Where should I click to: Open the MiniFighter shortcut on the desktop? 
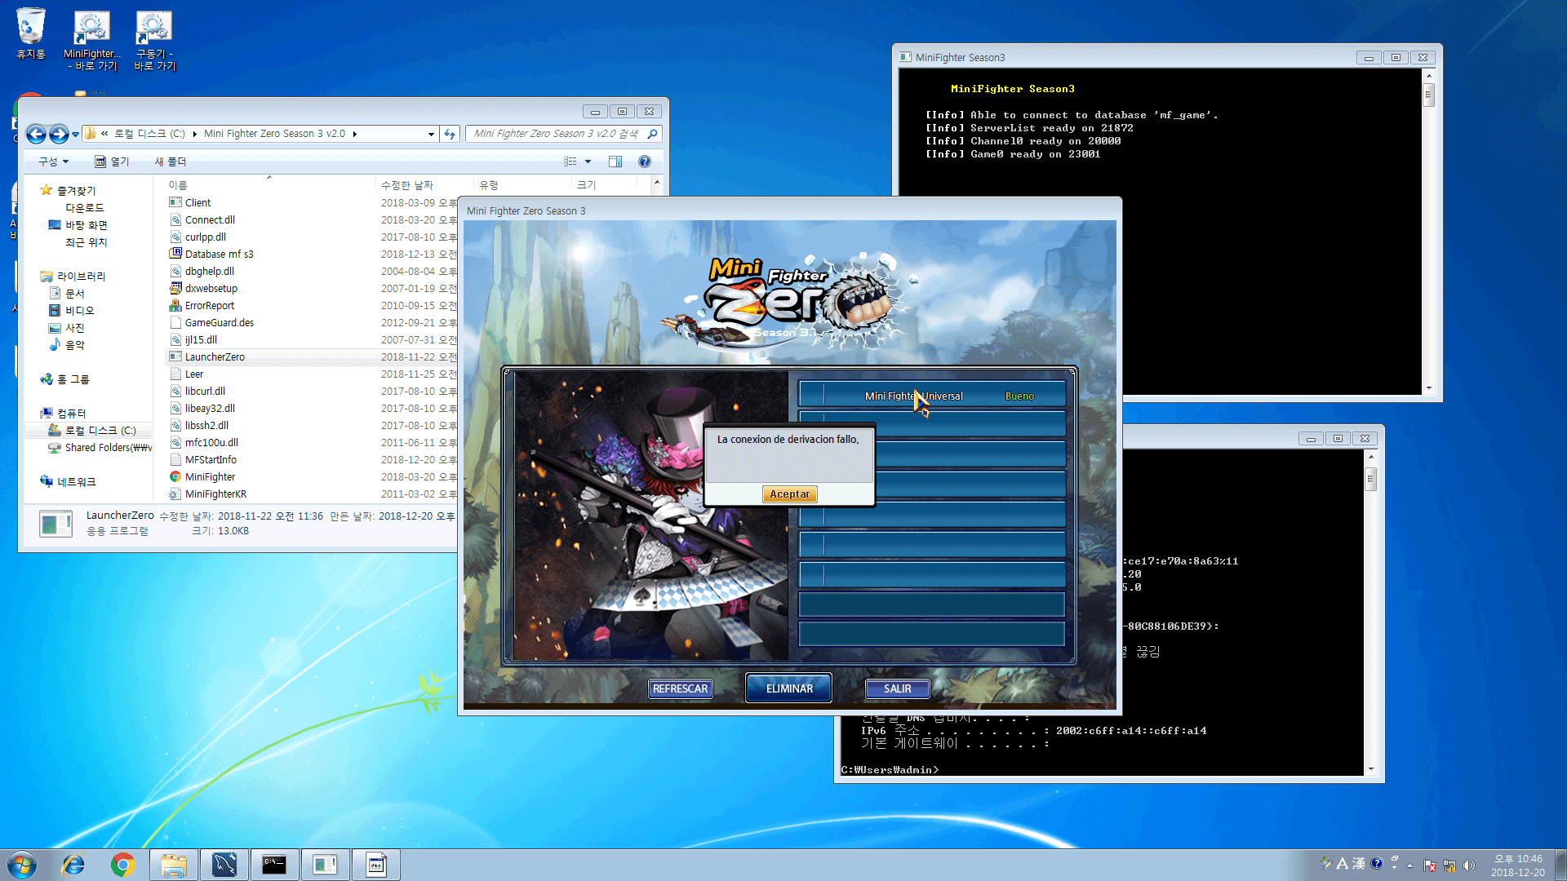(92, 41)
